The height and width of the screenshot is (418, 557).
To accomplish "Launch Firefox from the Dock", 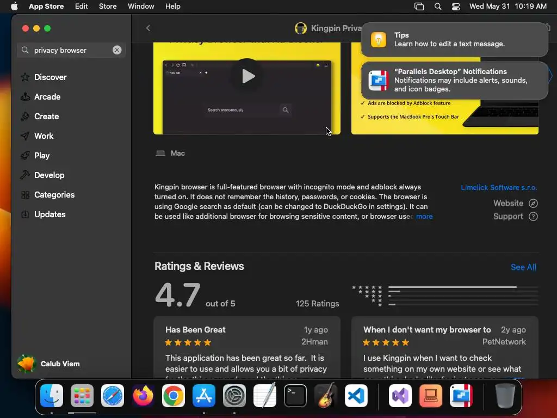I will (x=143, y=396).
